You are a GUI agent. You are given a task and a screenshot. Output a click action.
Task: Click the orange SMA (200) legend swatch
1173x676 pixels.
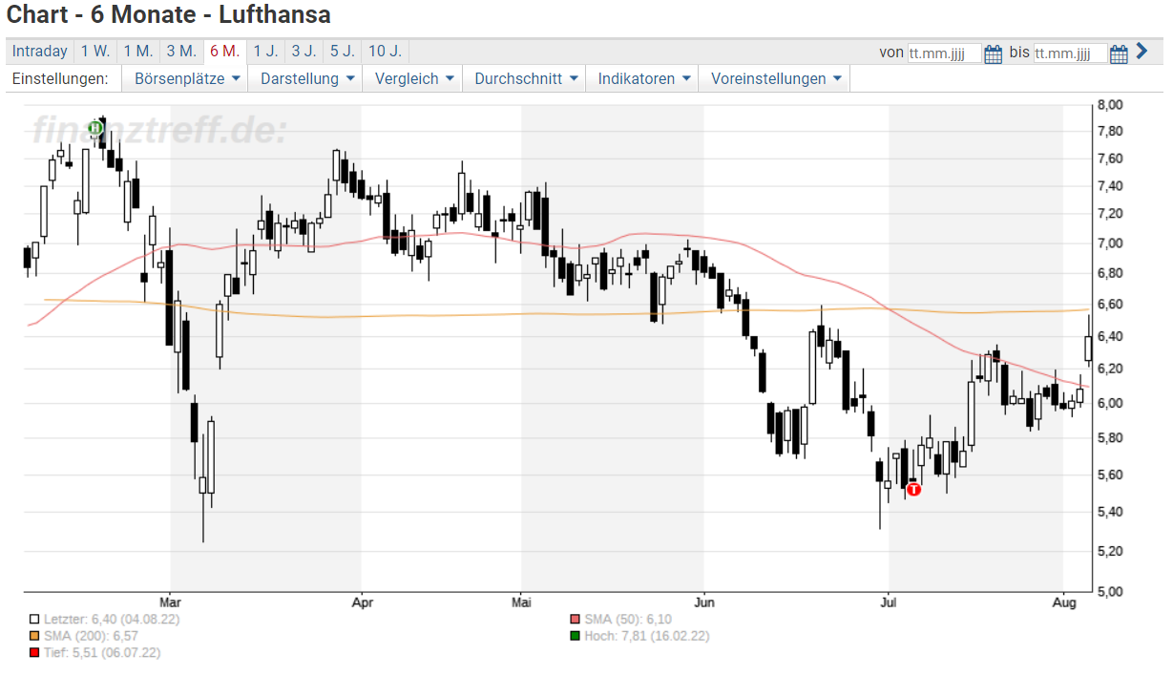34,636
